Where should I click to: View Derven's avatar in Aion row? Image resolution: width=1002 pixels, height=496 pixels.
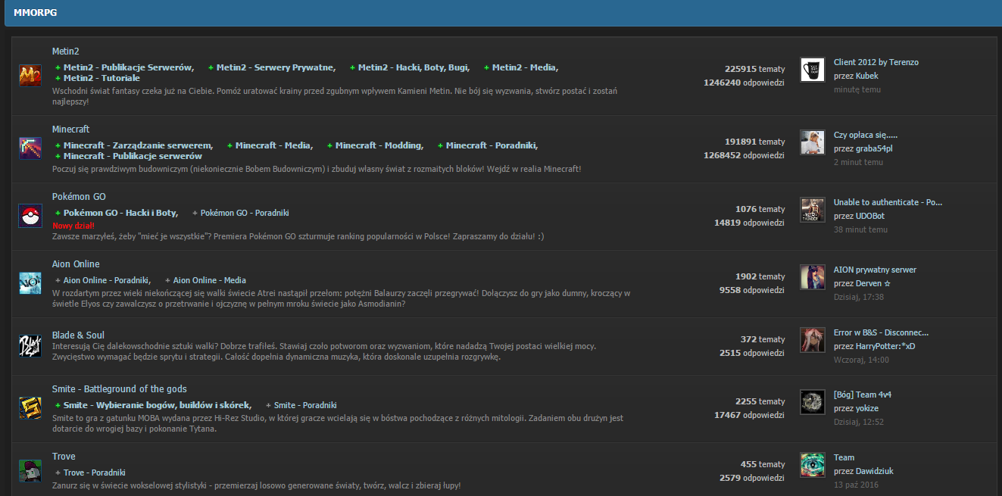[x=813, y=277]
